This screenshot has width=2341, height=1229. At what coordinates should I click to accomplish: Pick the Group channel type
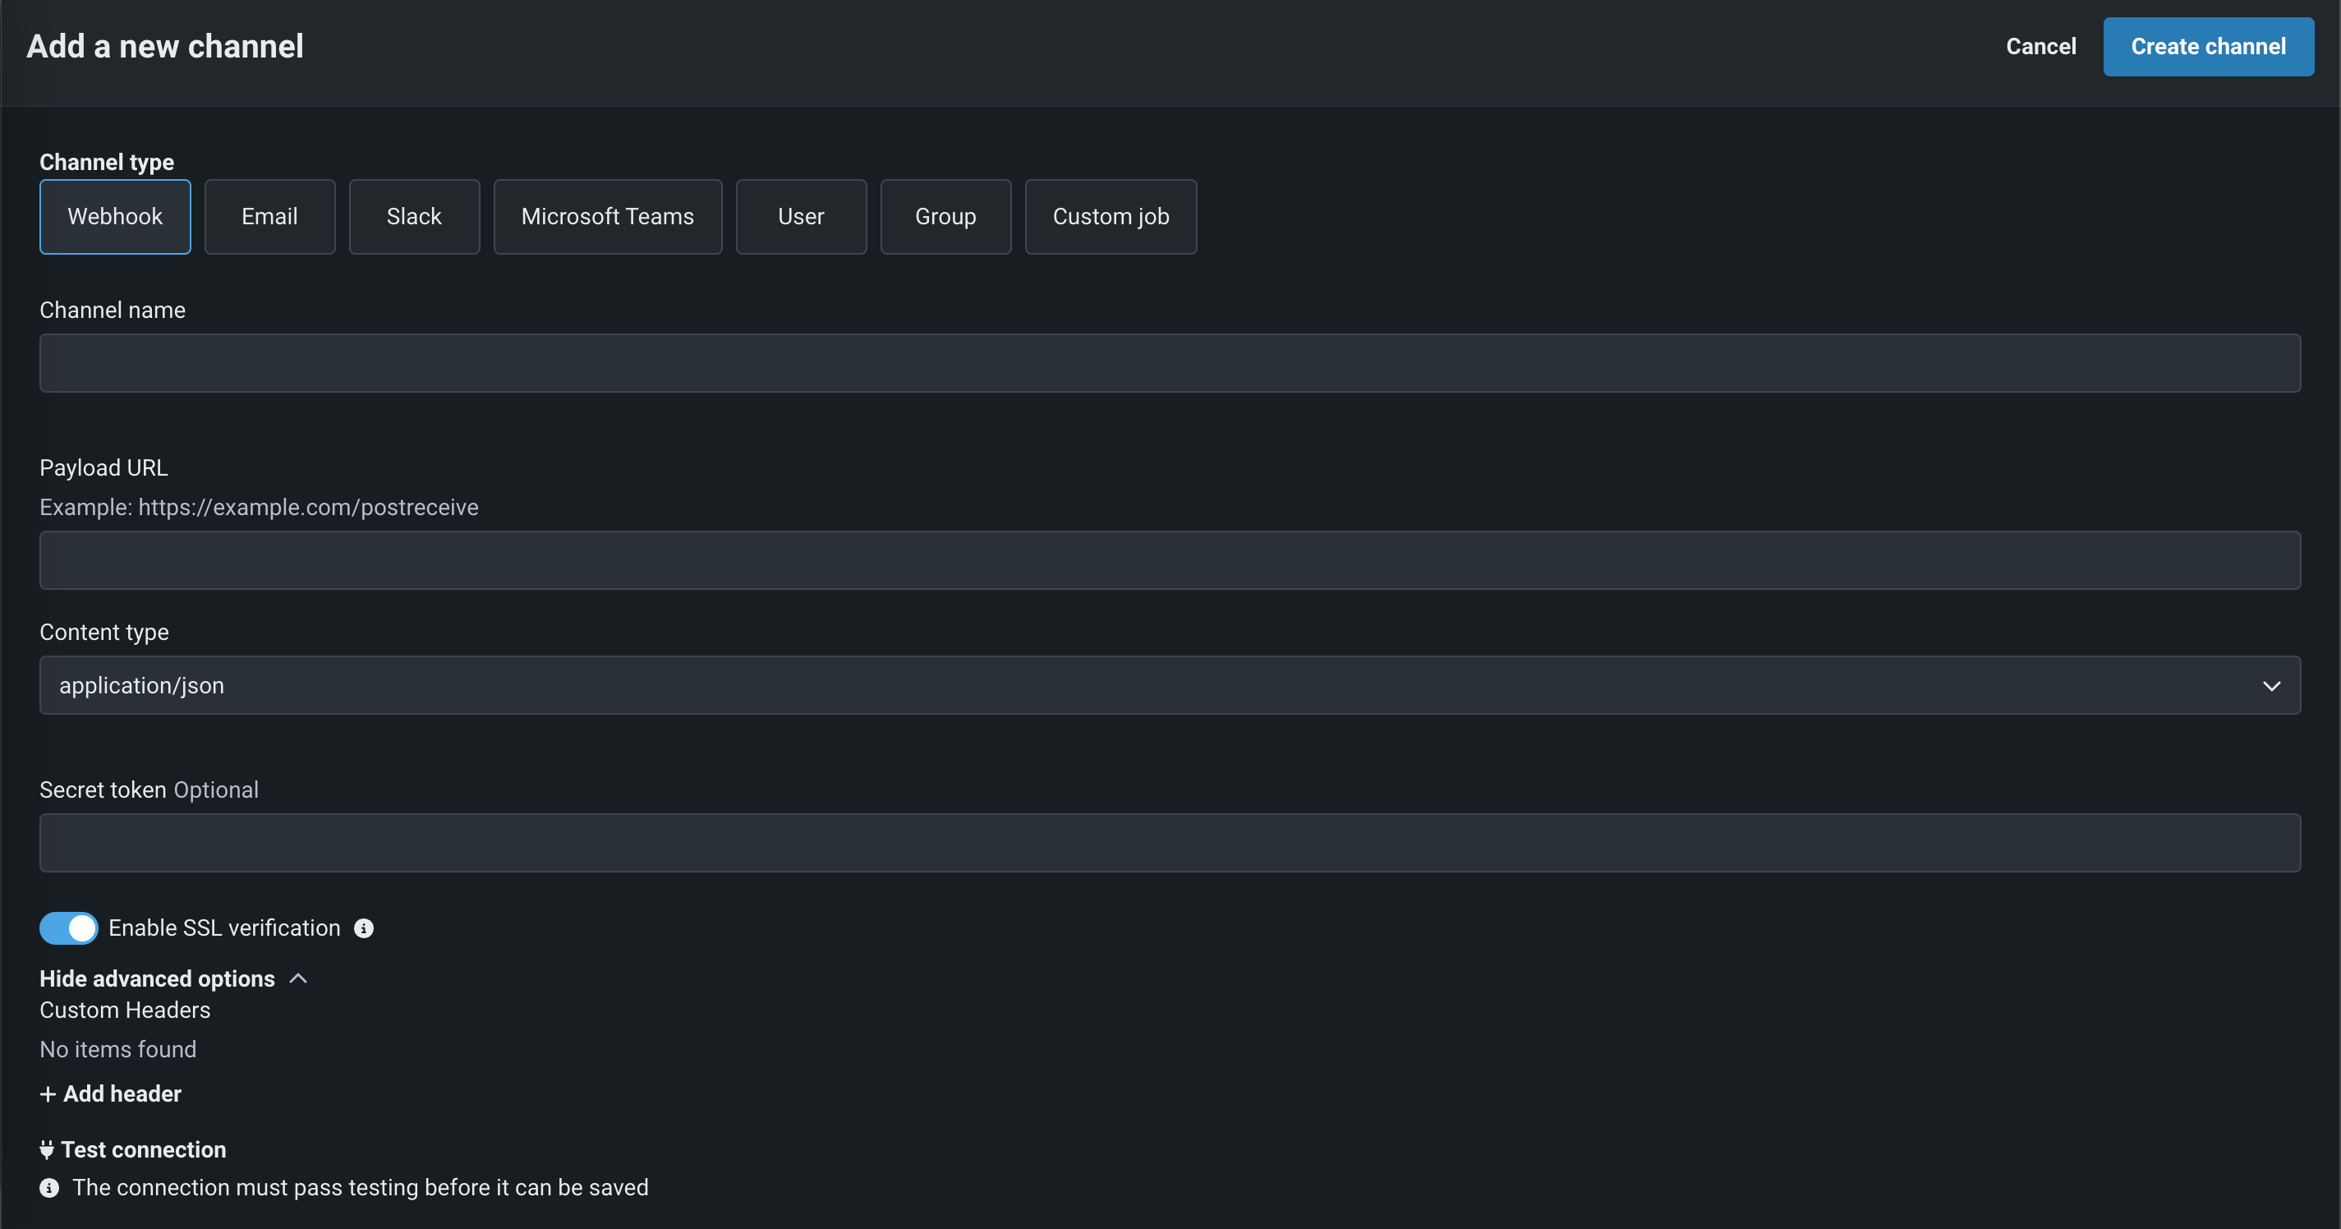click(945, 216)
